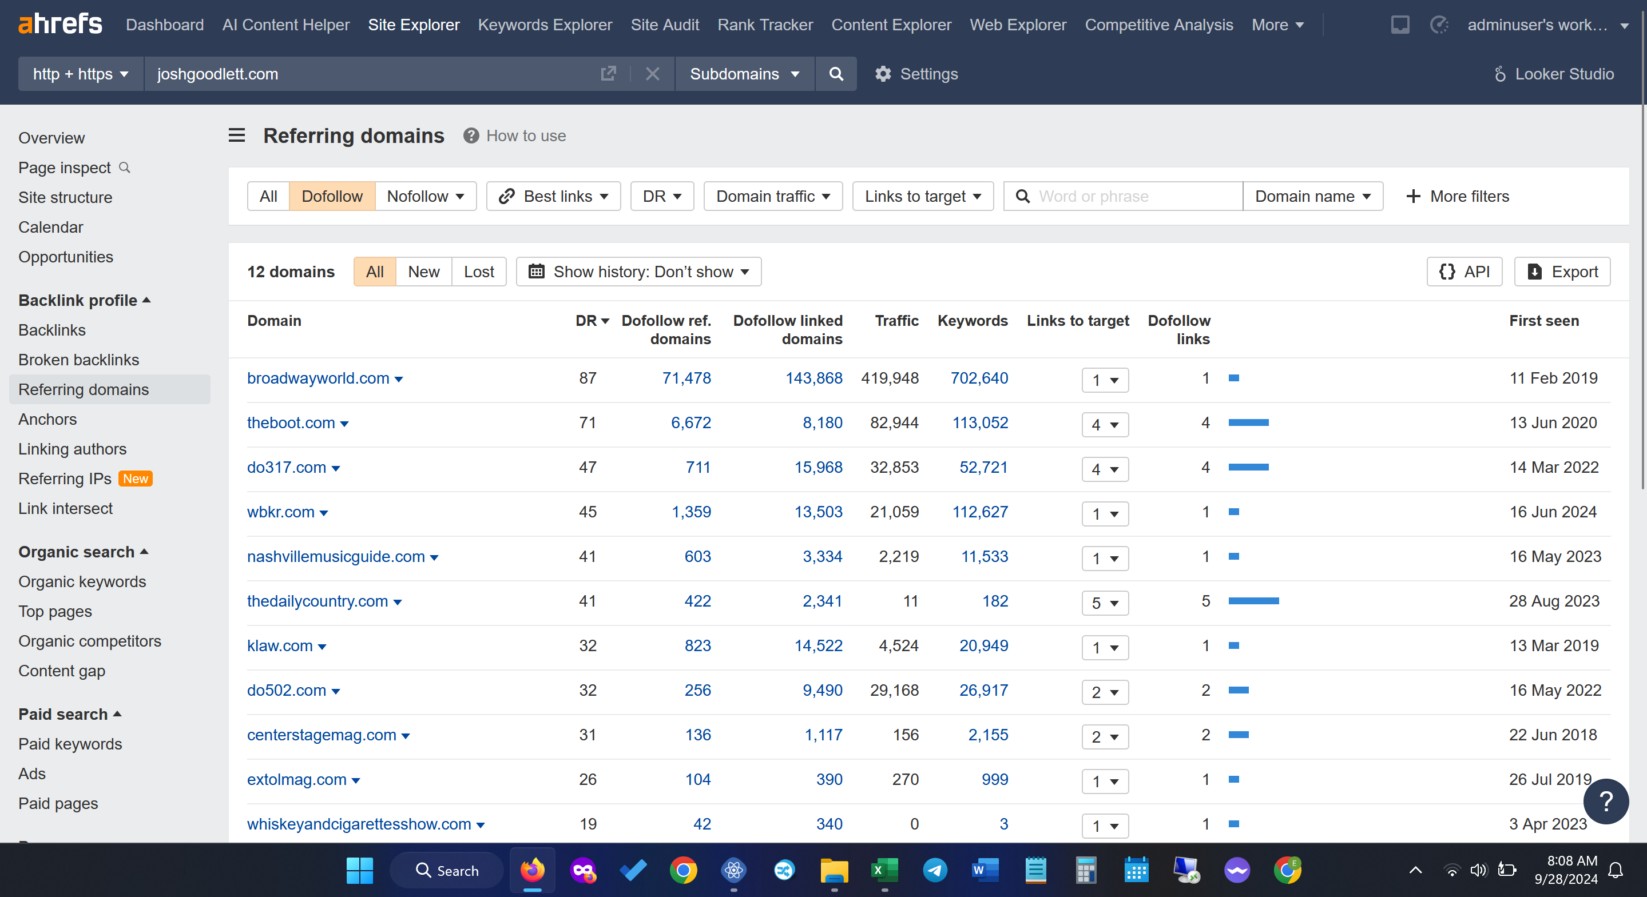The image size is (1647, 897).
Task: Click the Page inspect magnifier icon
Action: click(125, 168)
